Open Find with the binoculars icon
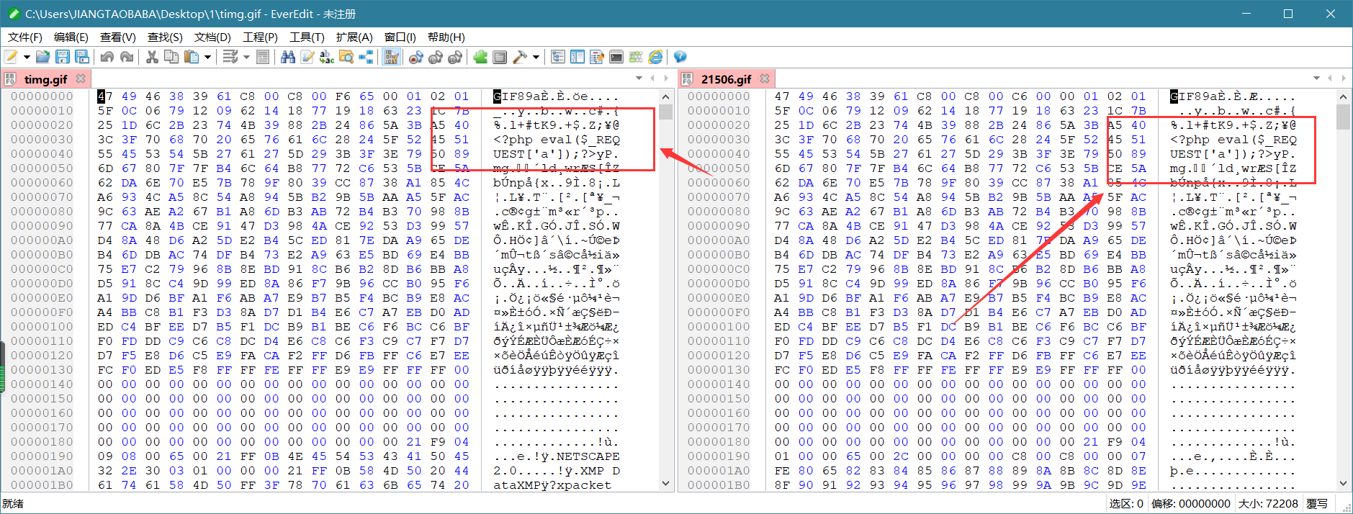Viewport: 1353px width, 514px height. click(288, 57)
